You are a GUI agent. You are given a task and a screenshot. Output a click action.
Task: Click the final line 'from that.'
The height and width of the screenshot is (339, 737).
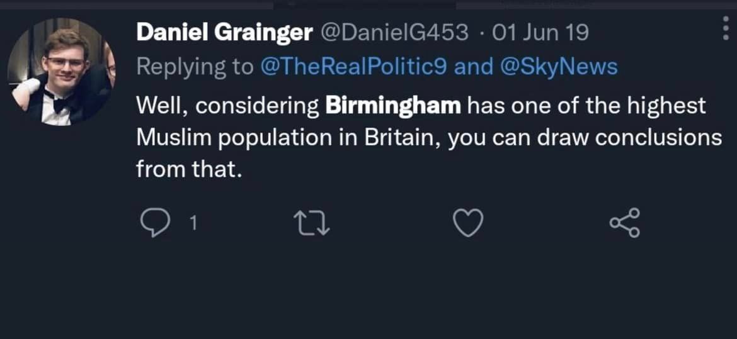189,169
